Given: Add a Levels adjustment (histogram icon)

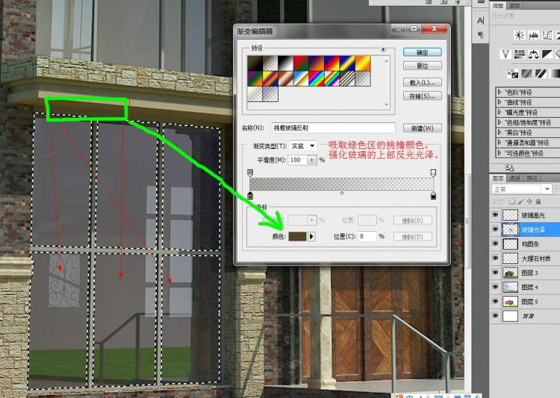Looking at the screenshot, I should coord(534,35).
